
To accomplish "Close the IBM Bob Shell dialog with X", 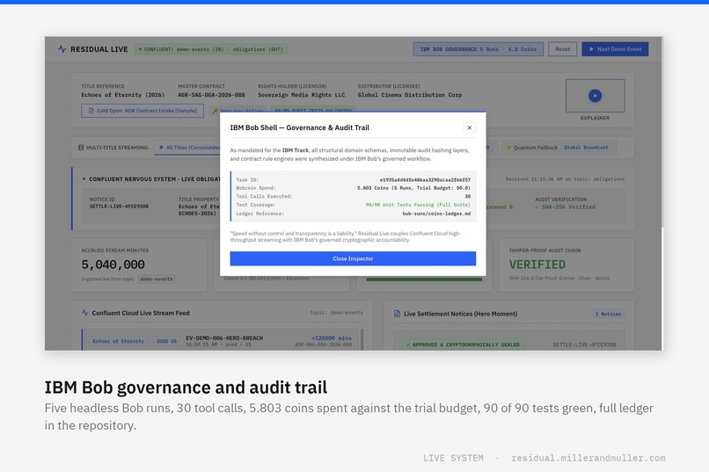I will point(470,127).
